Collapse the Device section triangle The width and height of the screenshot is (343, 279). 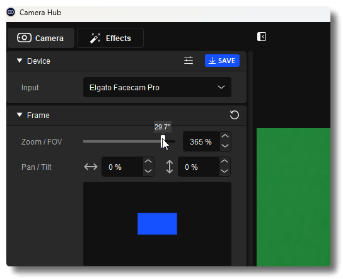click(20, 61)
